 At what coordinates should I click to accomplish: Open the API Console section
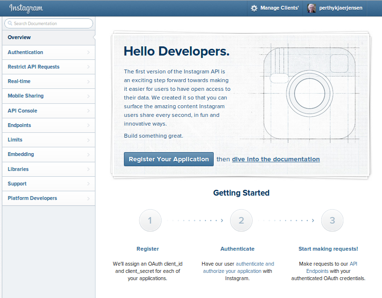pos(49,111)
